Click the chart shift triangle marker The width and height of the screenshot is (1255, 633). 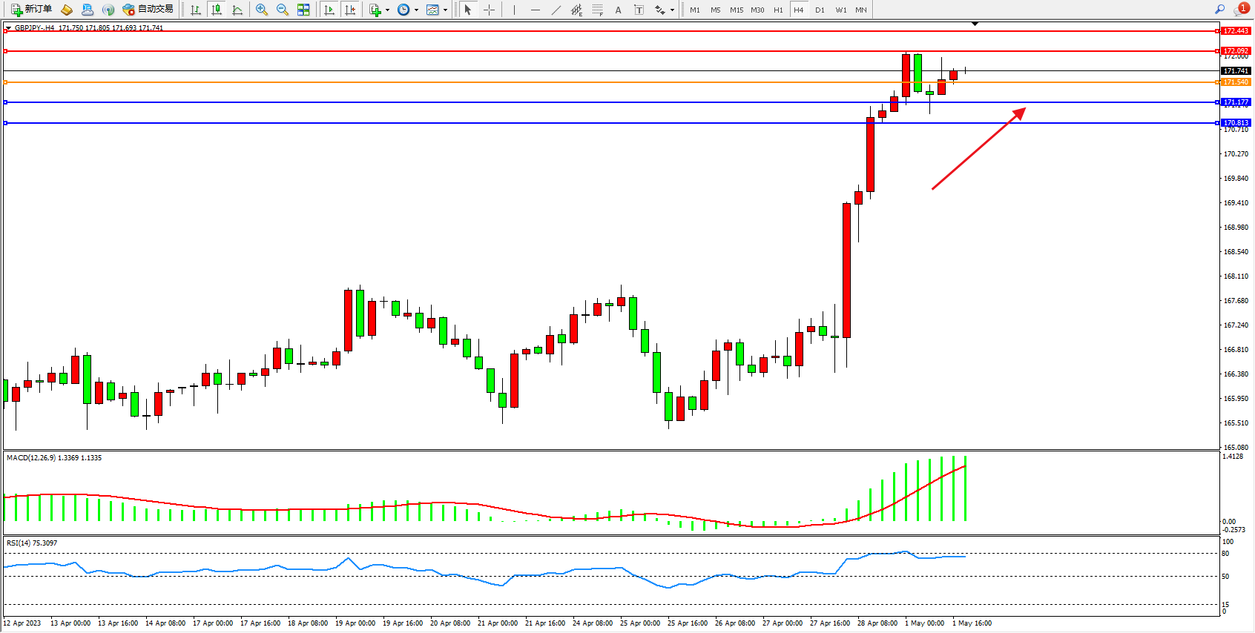coord(975,24)
